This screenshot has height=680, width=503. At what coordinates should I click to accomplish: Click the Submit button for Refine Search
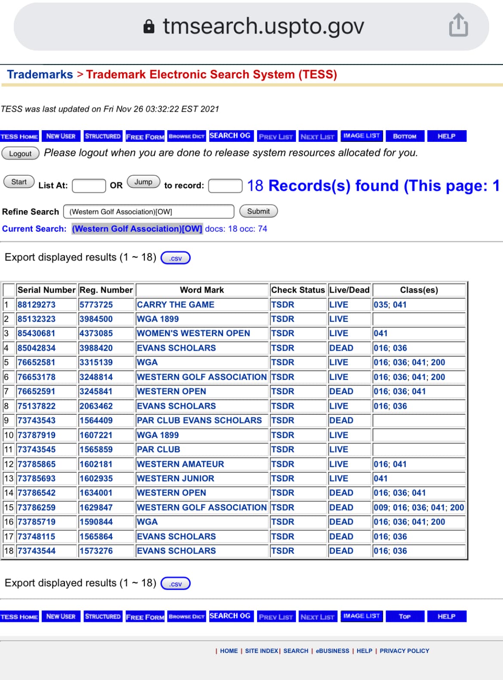coord(258,211)
